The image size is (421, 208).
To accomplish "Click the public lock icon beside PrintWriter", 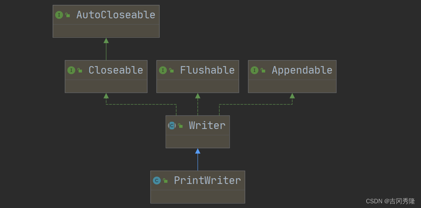I will [x=165, y=181].
